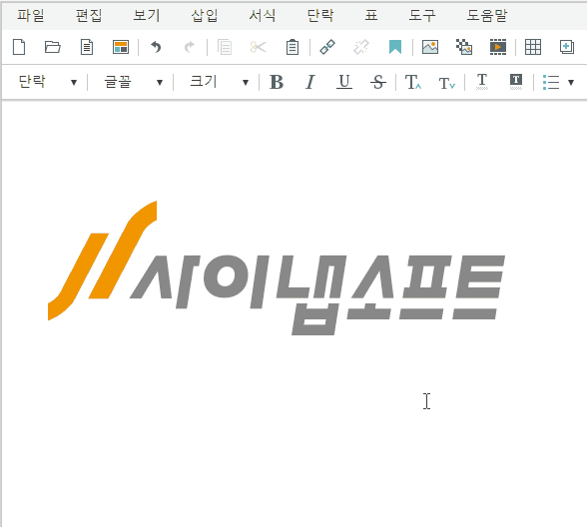This screenshot has height=527, width=587.
Task: Insert an image with the picture icon
Action: pos(430,47)
